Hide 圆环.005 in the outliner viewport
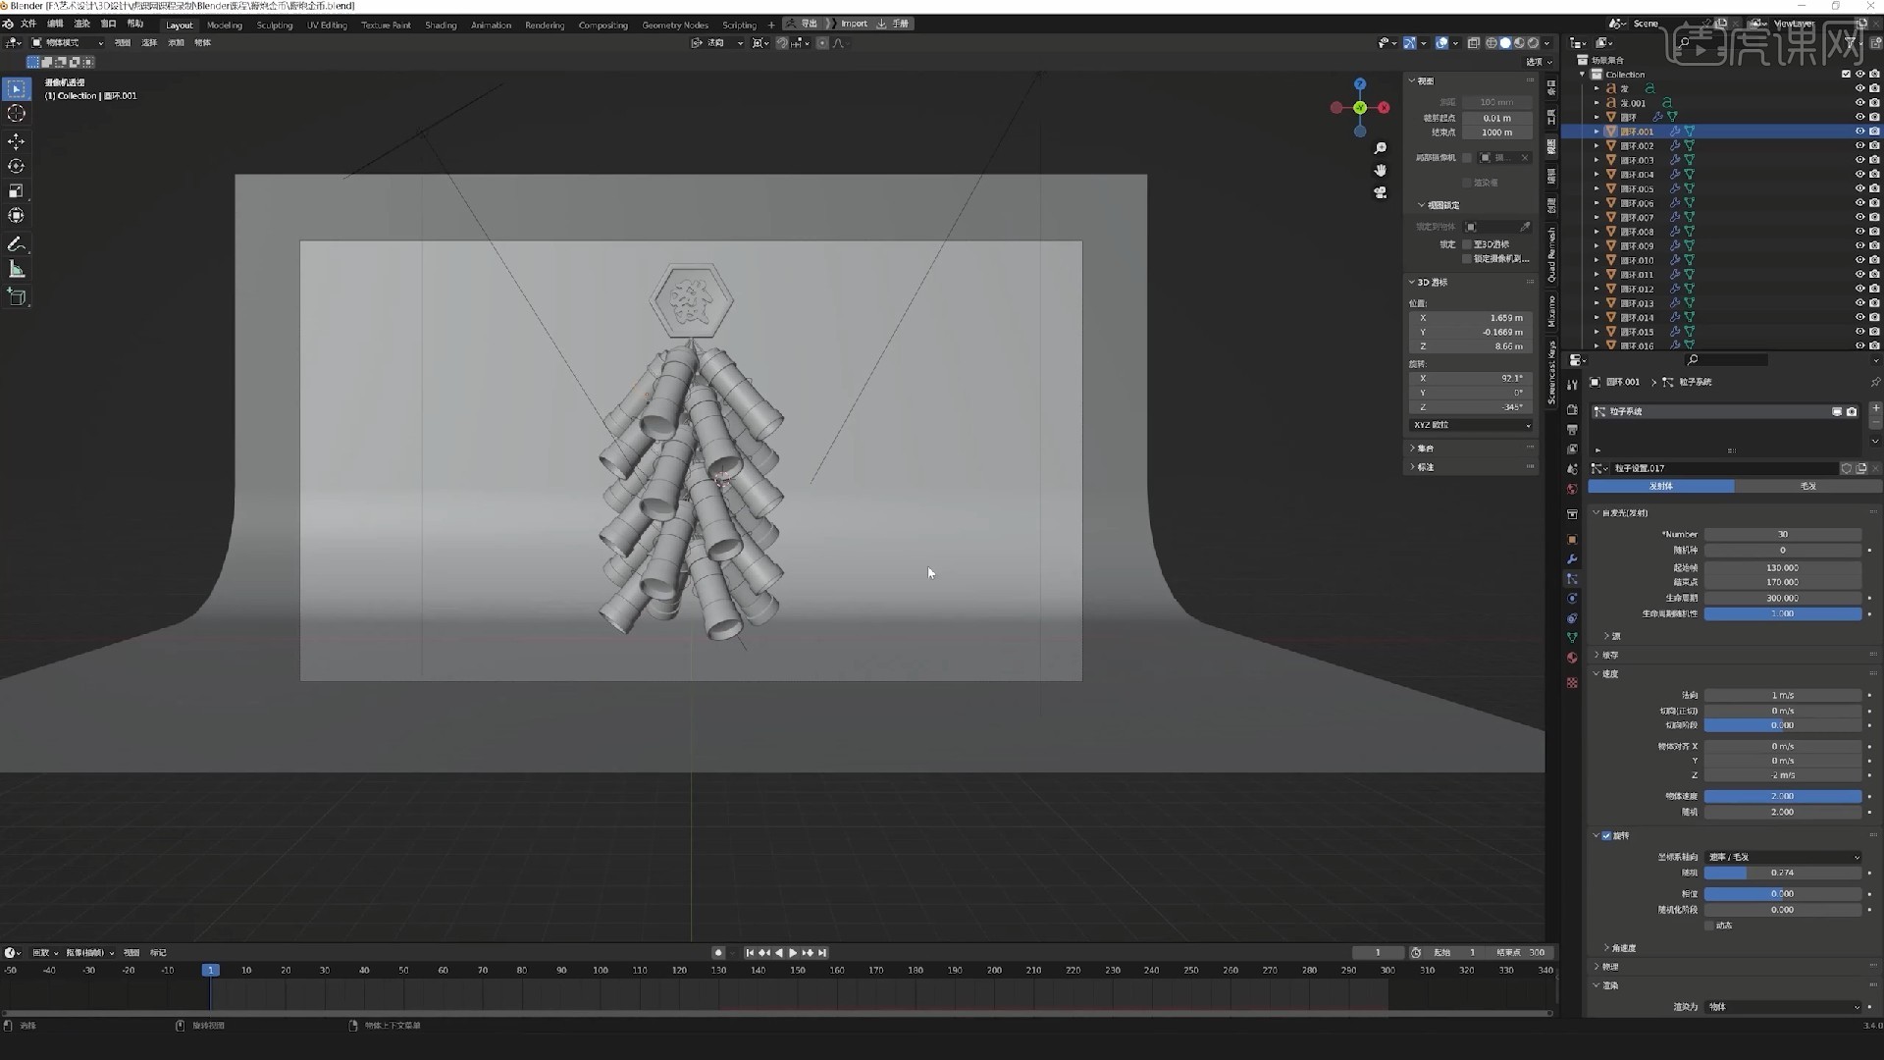The image size is (1884, 1060). tap(1859, 188)
